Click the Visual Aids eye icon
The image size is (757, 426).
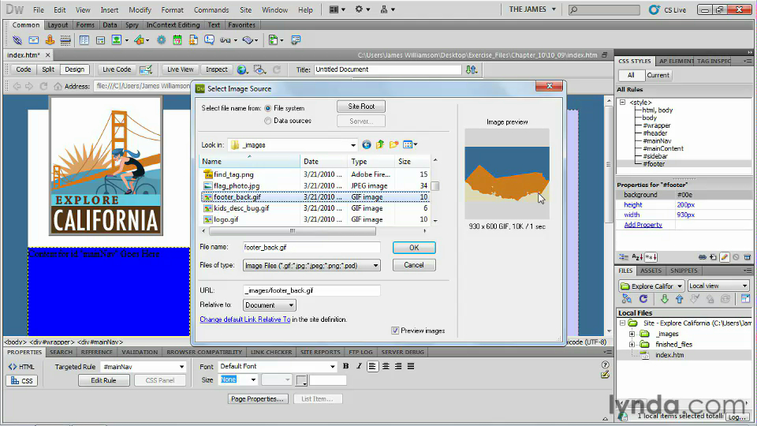tap(259, 69)
